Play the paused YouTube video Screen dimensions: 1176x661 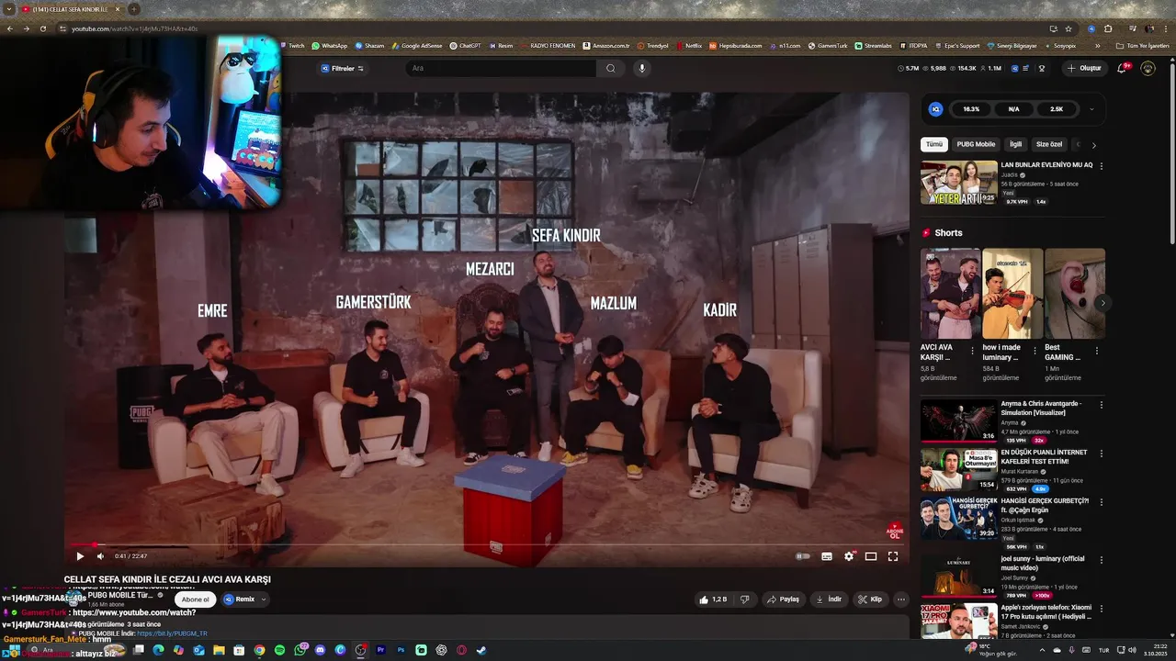pos(80,556)
